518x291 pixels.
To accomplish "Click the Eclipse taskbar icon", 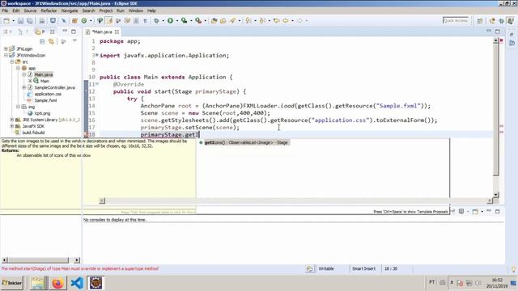I will 96,283.
